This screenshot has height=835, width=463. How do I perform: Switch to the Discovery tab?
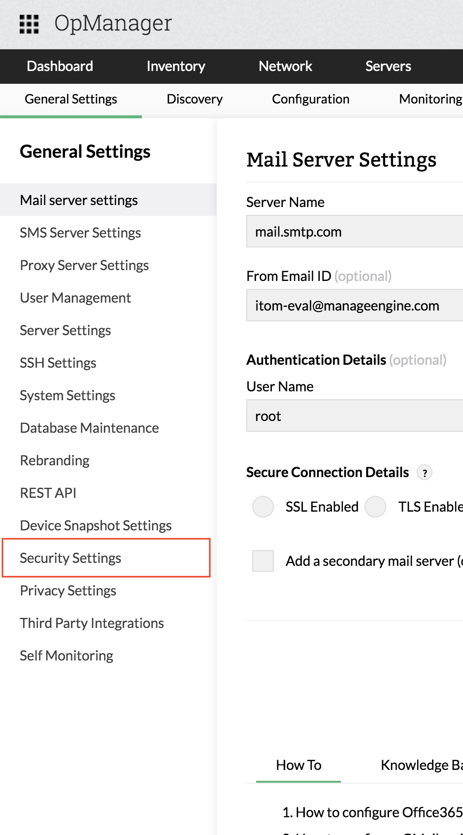195,99
